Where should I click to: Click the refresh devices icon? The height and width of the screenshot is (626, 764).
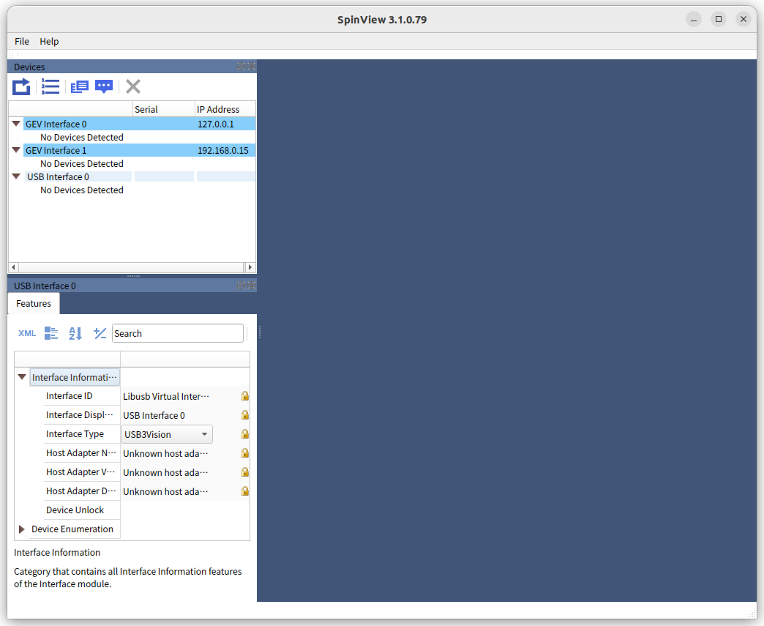point(21,87)
